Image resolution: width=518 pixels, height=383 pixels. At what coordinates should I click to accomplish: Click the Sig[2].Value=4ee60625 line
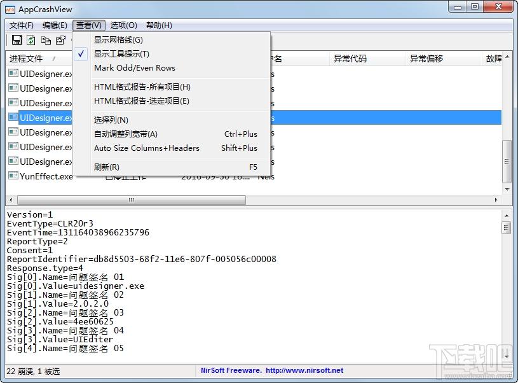pyautogui.click(x=60, y=321)
